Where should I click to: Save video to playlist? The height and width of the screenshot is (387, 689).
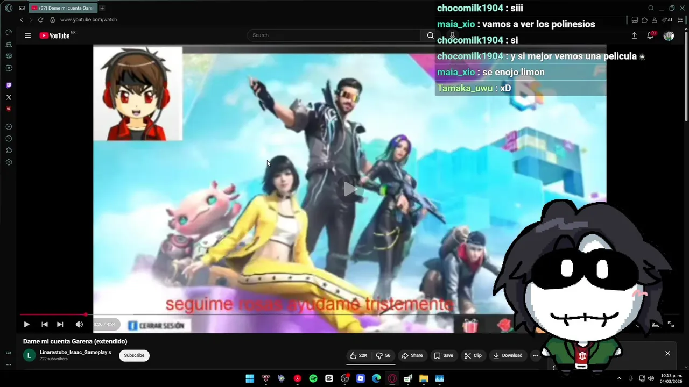click(x=444, y=355)
